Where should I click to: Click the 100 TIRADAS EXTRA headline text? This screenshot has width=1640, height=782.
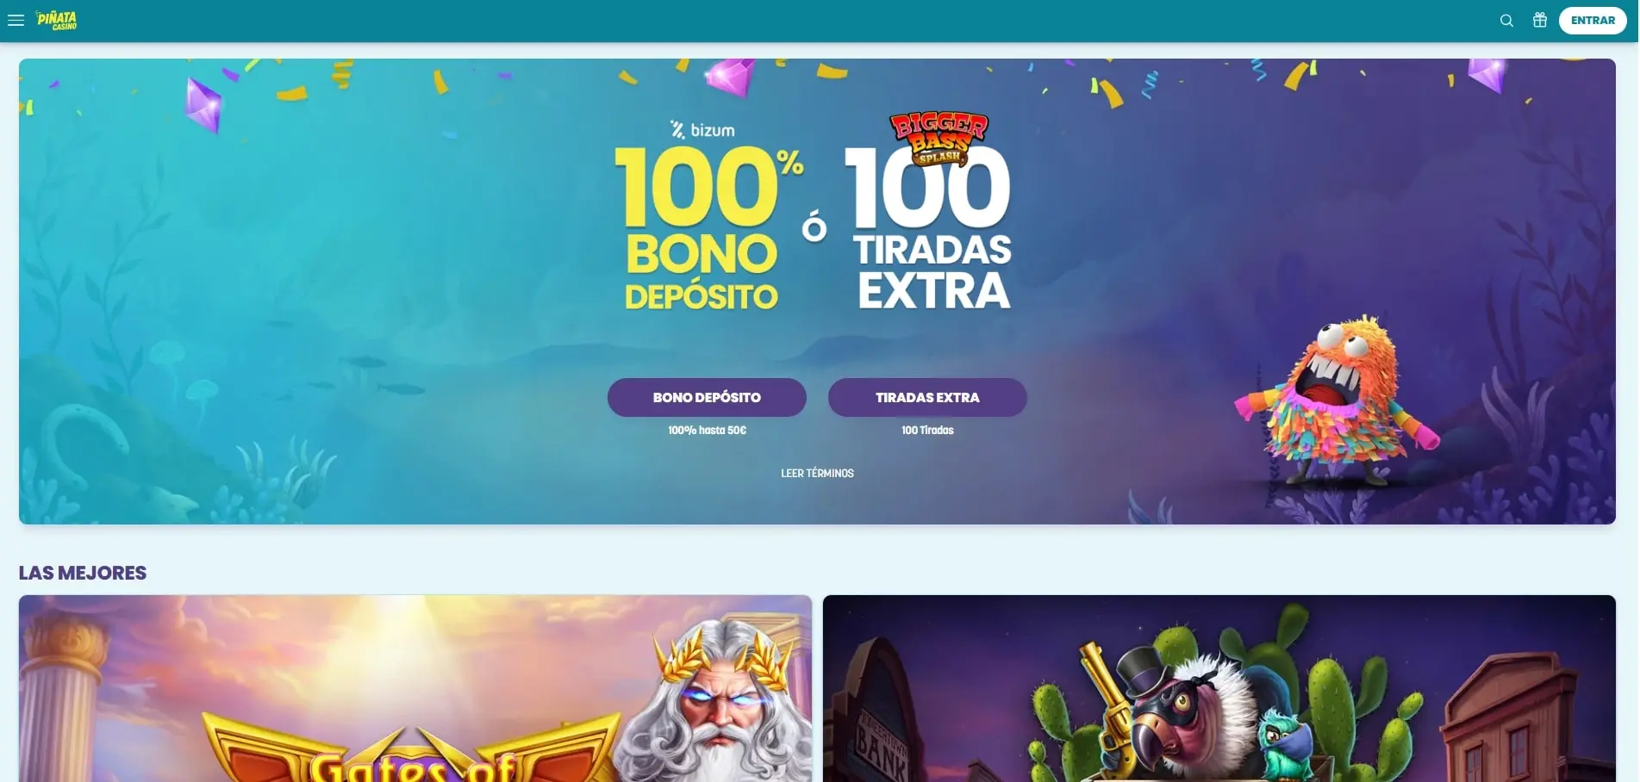[x=929, y=228]
